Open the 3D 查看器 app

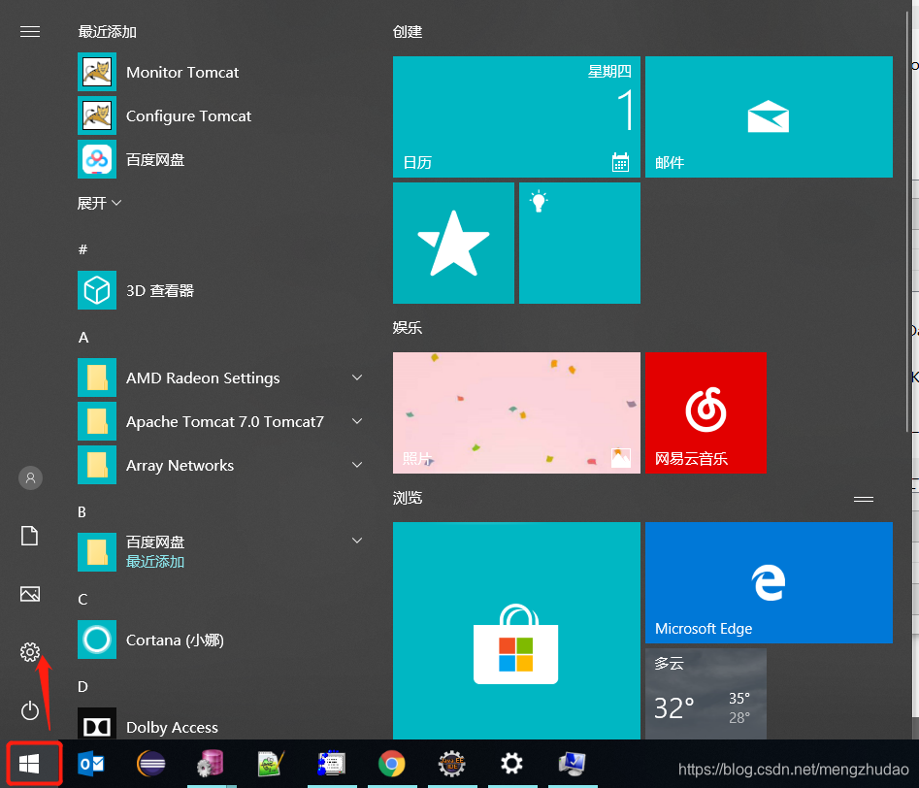(x=219, y=290)
